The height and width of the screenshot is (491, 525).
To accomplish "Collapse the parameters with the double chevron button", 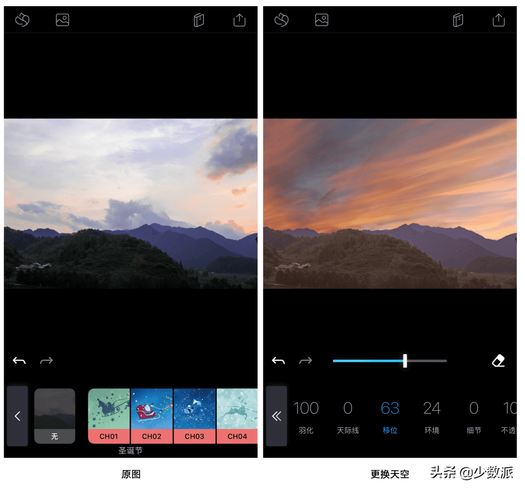I will pos(277,416).
